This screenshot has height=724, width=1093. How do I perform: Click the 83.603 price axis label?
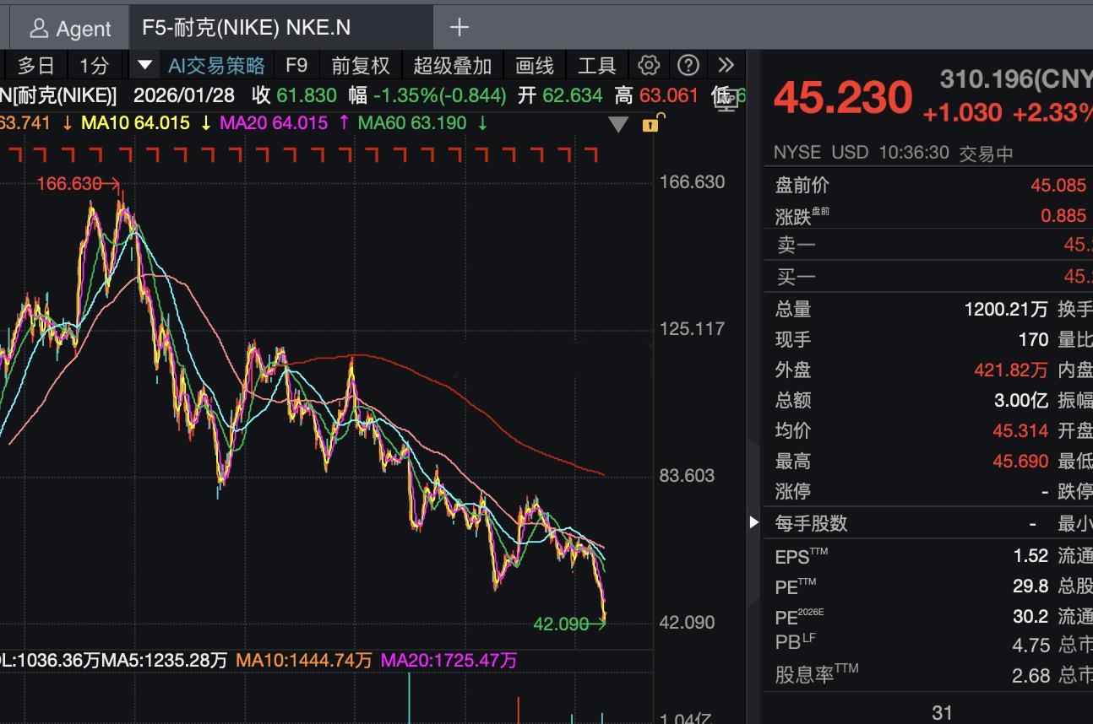(687, 475)
